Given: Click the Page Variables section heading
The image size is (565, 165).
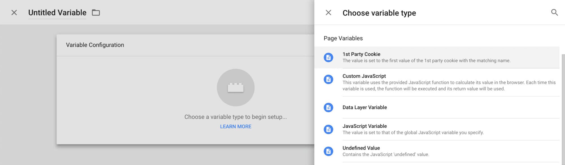Looking at the screenshot, I should pyautogui.click(x=343, y=38).
